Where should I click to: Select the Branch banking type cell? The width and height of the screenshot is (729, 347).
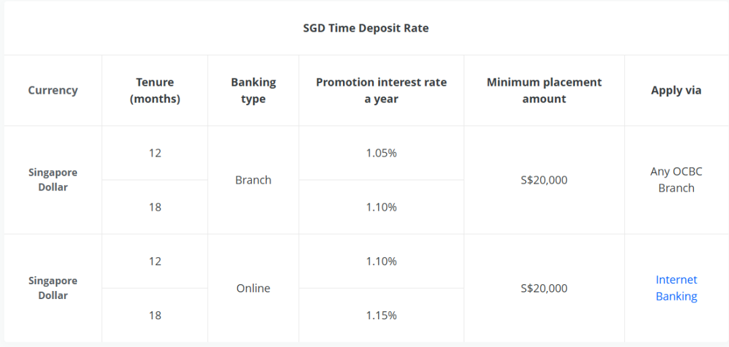point(253,180)
